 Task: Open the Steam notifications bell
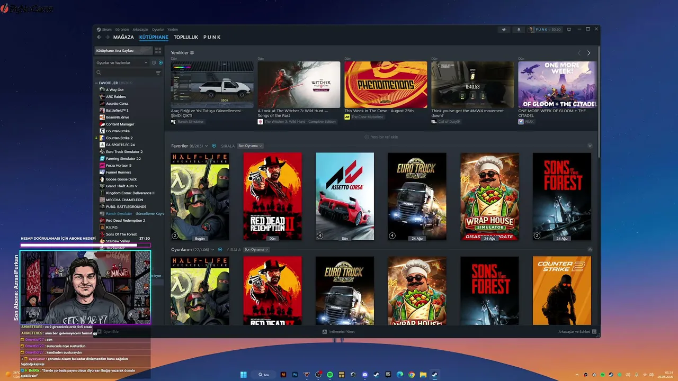tap(519, 29)
